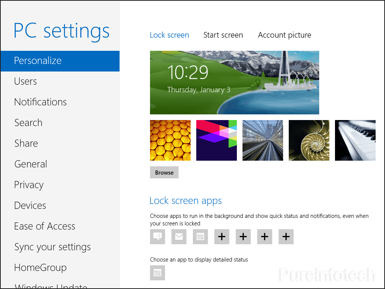Click the Browse button for lock screen images
The height and width of the screenshot is (289, 385).
[x=164, y=172]
